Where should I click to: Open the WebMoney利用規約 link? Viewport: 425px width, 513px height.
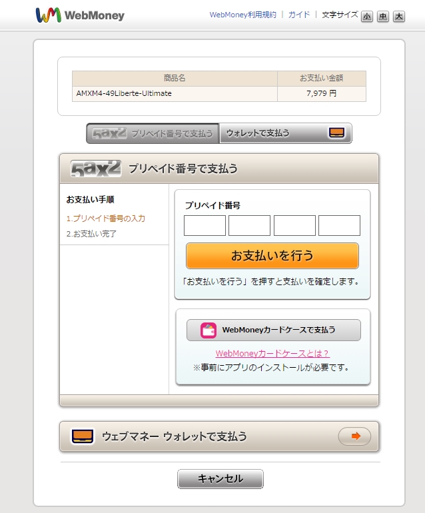pos(242,15)
